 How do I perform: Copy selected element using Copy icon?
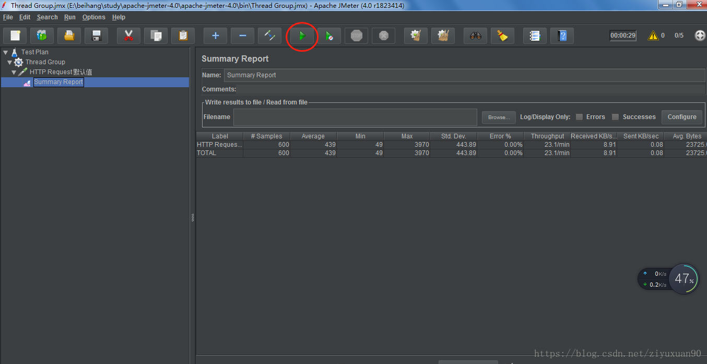(156, 36)
